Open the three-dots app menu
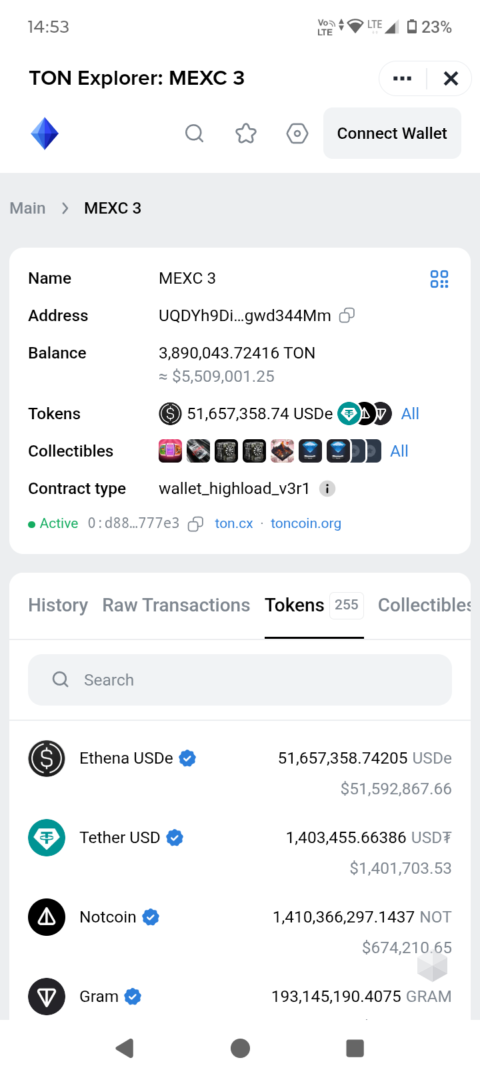 point(403,79)
